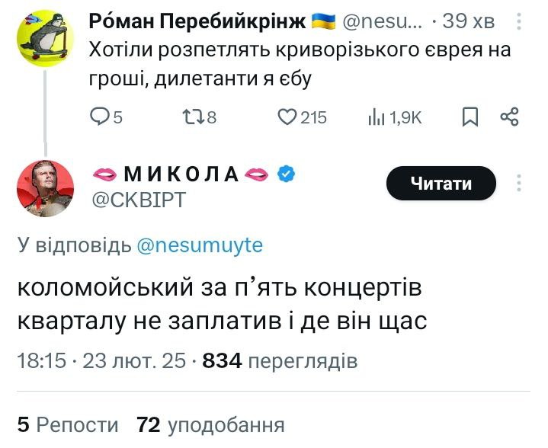Click the Роман Перебийкрінж display name
This screenshot has height=448, width=548.
pos(198,22)
